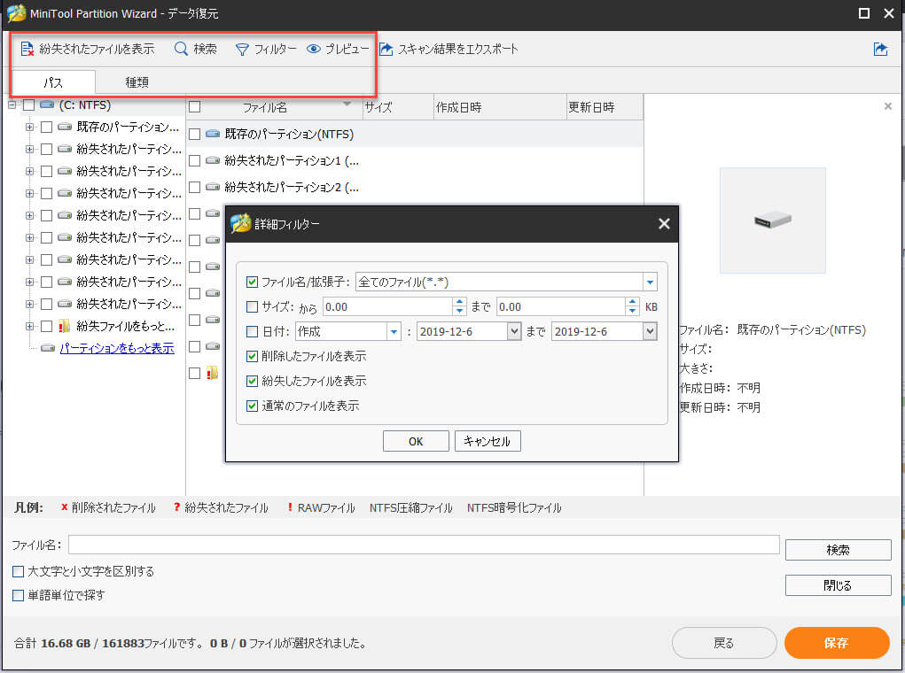Viewport: 905px width, 673px height.
Task: Click OK in the filter dialog
Action: [x=416, y=441]
